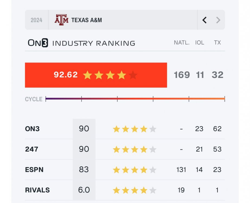This screenshot has height=203, width=250.
Task: Click the first gold star in ESPN row
Action: [x=116, y=170]
